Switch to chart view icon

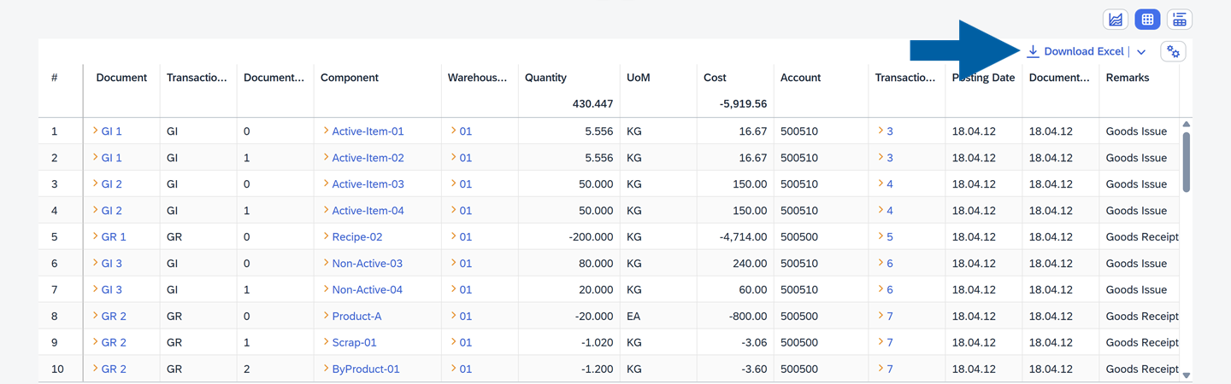click(1116, 19)
